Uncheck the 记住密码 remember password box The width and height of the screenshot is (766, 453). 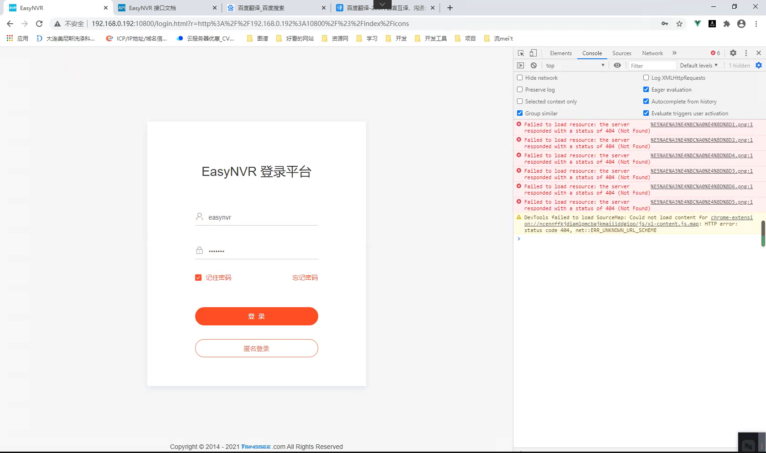click(x=198, y=278)
